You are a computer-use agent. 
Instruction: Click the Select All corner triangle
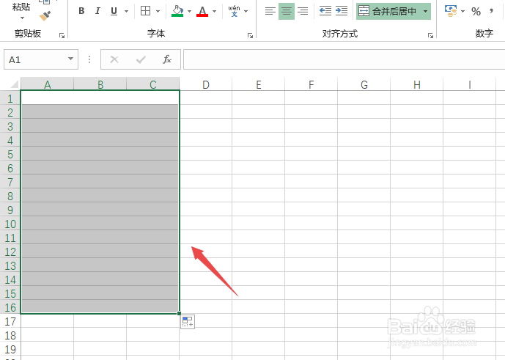(x=15, y=84)
